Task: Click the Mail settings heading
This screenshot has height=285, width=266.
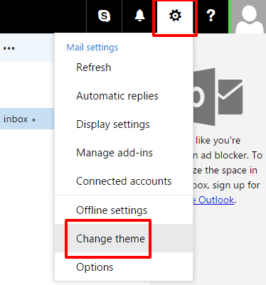Action: 92,48
